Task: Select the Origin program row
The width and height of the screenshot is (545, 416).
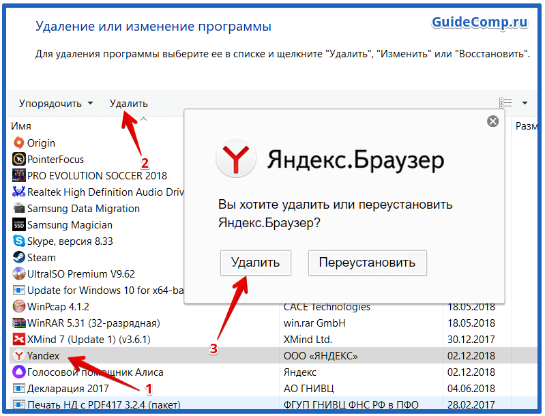Action: pos(41,143)
